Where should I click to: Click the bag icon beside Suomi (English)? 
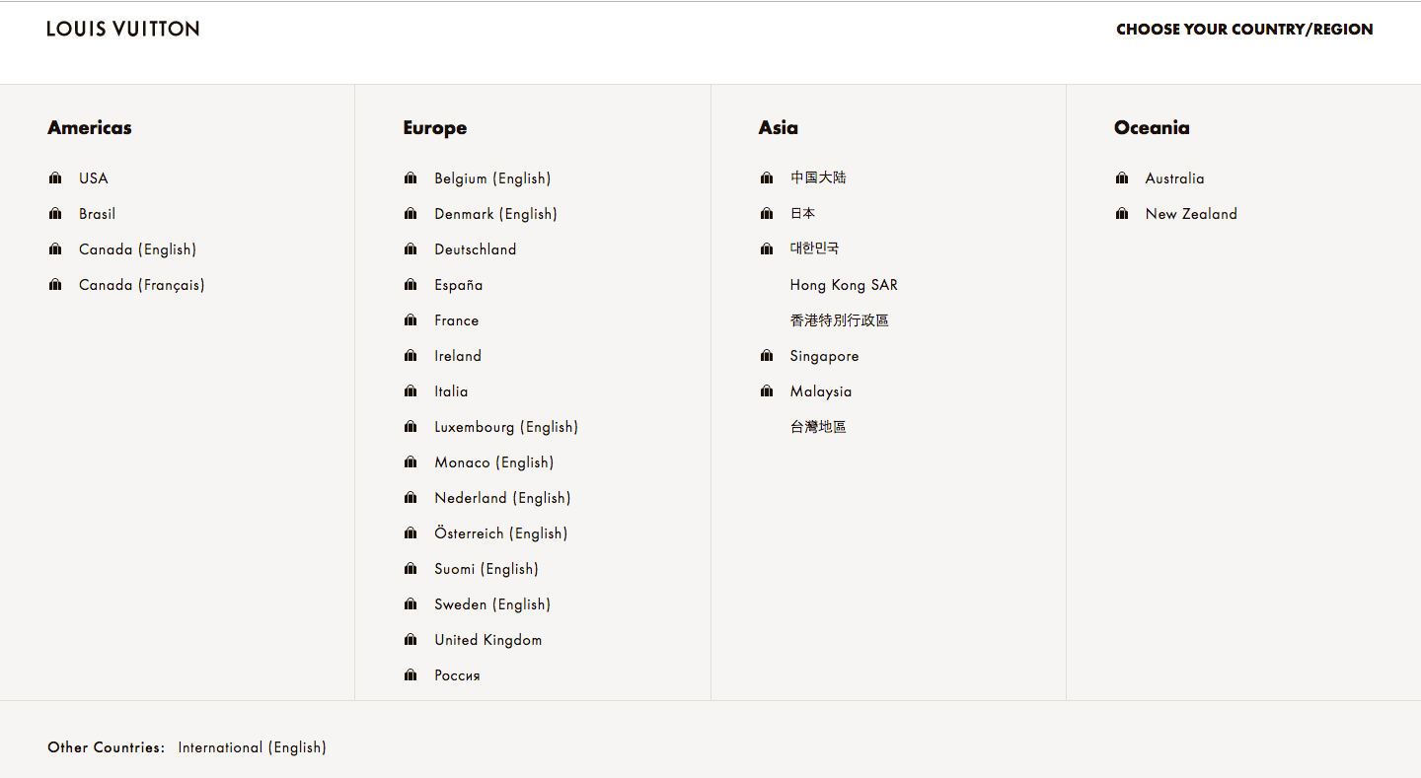pos(411,569)
